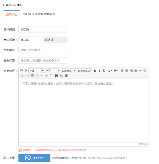
Task: Click the 您已认证过 0 篇 成功案例 text
Action: 39,14
